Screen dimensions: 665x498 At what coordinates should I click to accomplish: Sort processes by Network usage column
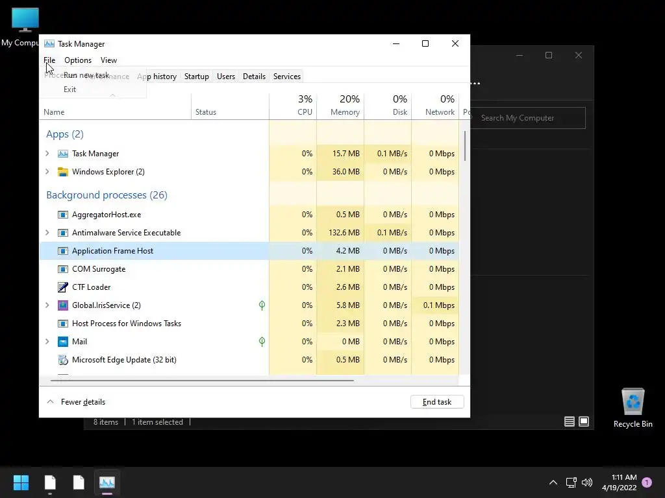[x=435, y=106]
